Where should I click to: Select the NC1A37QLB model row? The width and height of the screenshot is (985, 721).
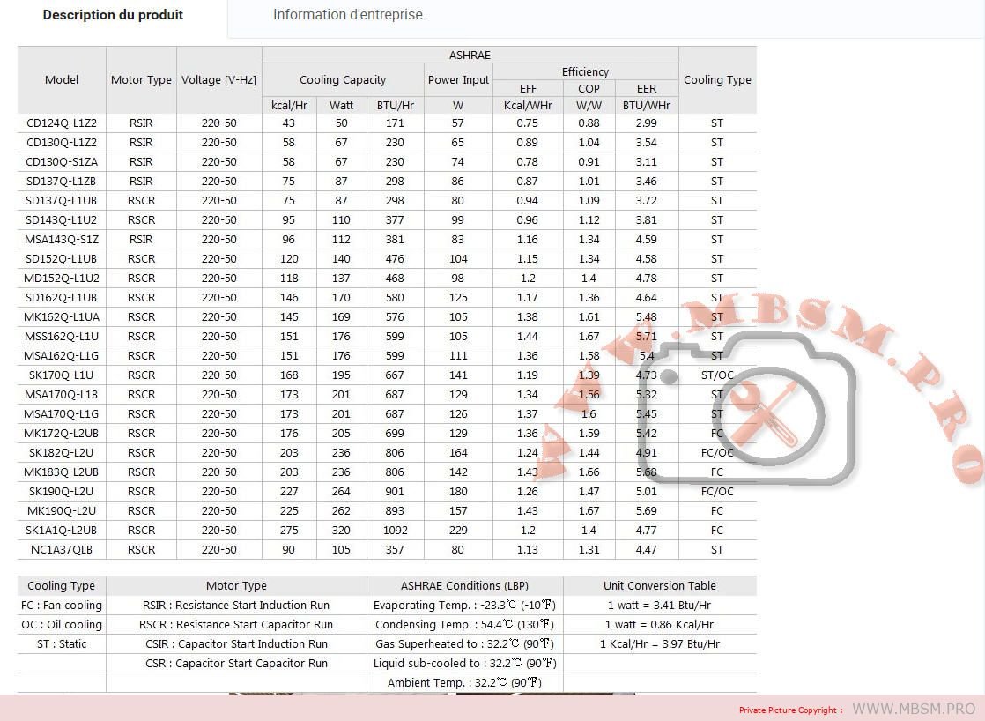[62, 550]
